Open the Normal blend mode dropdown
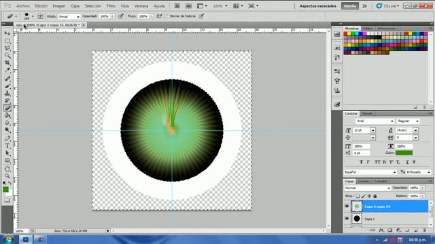 (x=367, y=188)
